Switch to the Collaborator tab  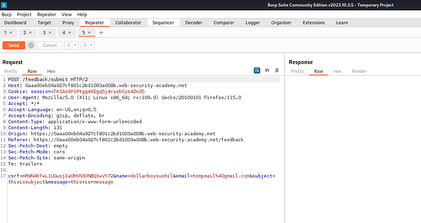[x=128, y=23]
